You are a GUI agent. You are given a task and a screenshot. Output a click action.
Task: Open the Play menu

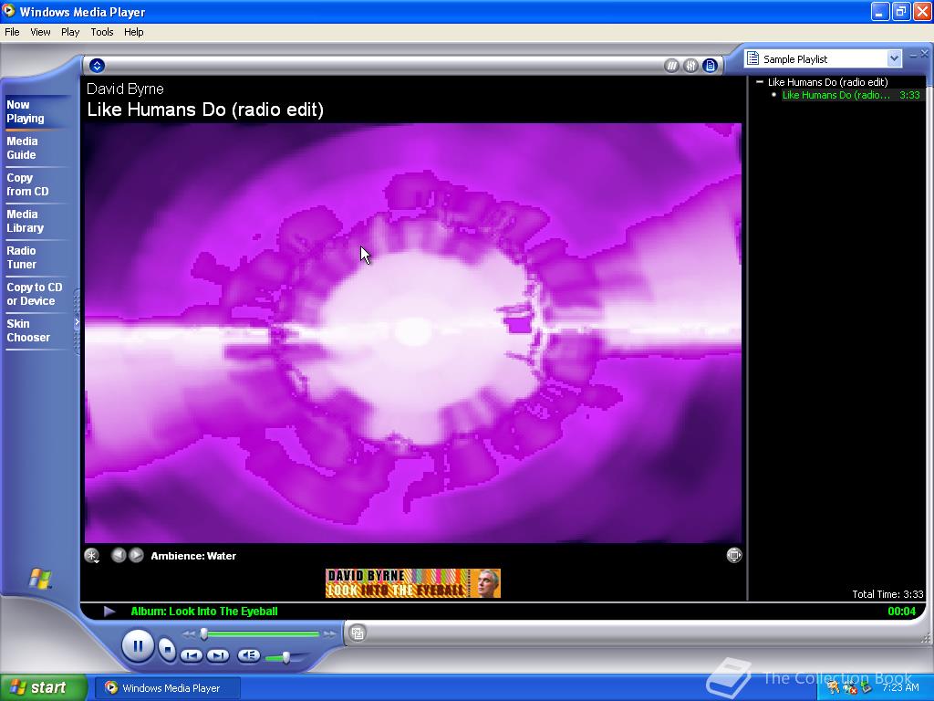pos(70,32)
